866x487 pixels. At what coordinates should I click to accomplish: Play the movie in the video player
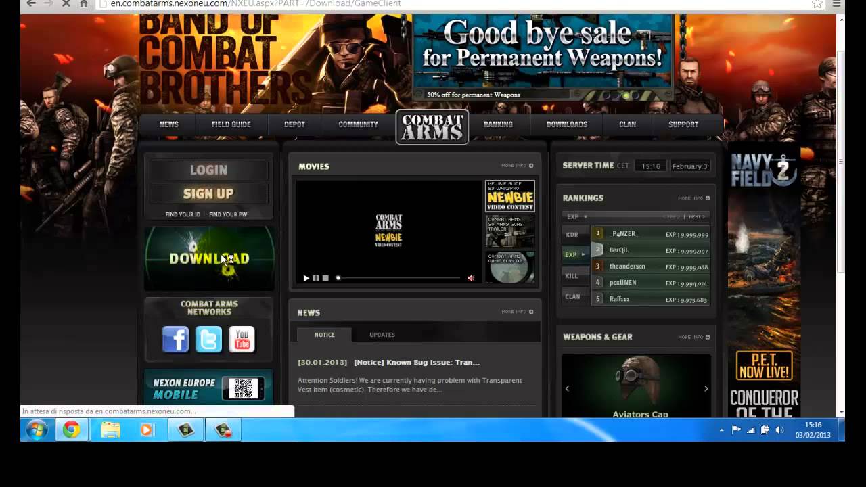tap(306, 278)
